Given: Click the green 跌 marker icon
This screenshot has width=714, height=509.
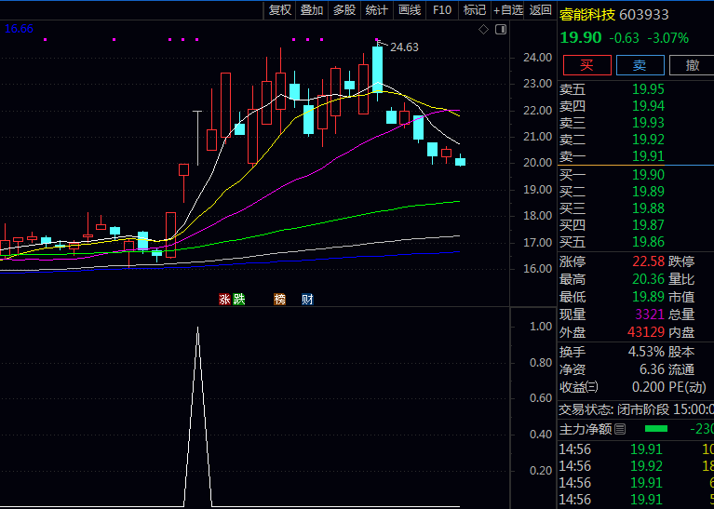Looking at the screenshot, I should 238,300.
